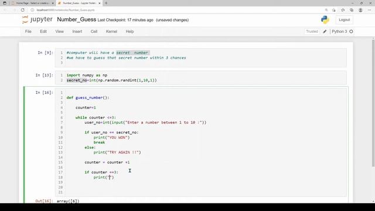This screenshot has width=375, height=211.
Task: Click the #we have to guess comment line
Action: tap(127, 57)
